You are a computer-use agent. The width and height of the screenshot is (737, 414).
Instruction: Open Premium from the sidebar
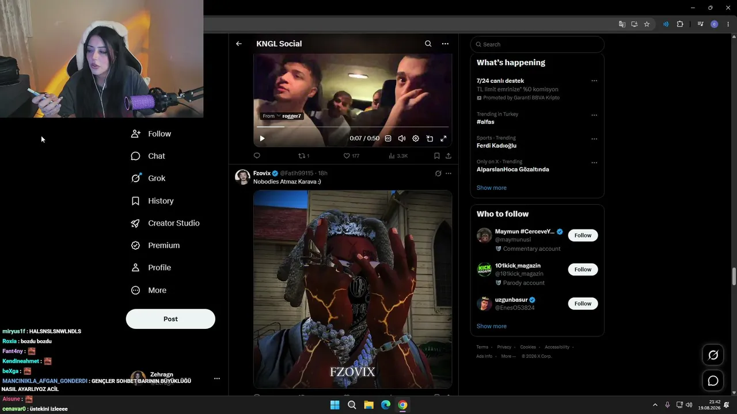coord(155,246)
